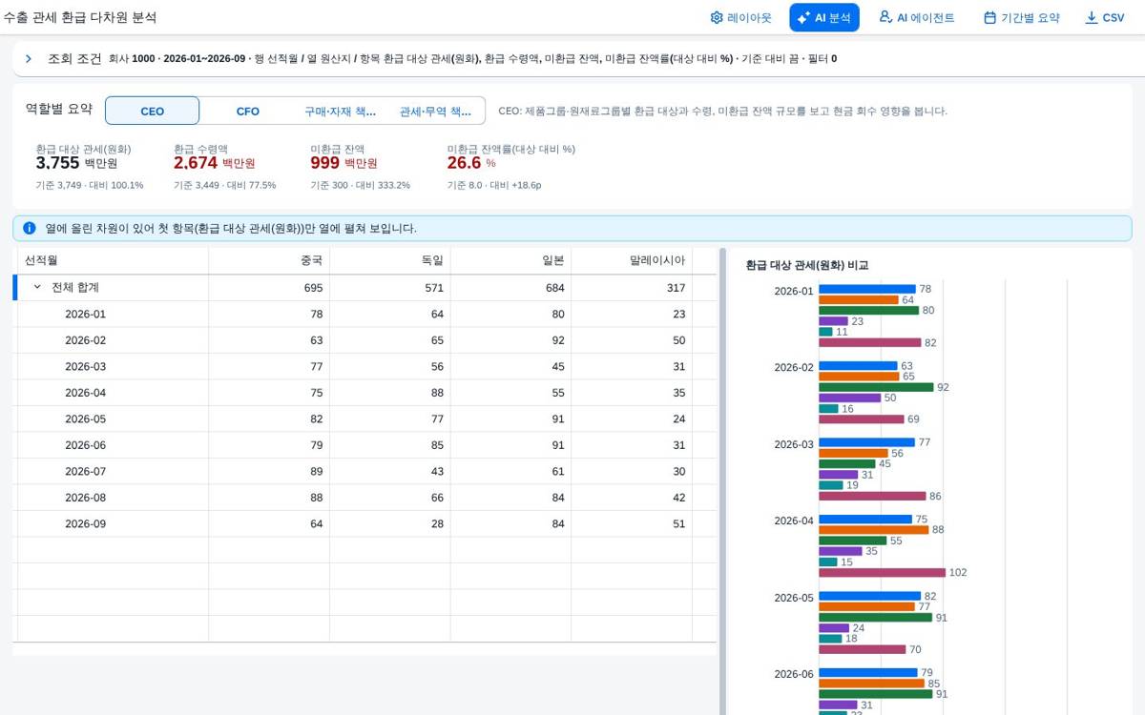Click the 미환급 잔액률 KPI value 26.6
Image resolution: width=1145 pixels, height=715 pixels.
(x=464, y=163)
